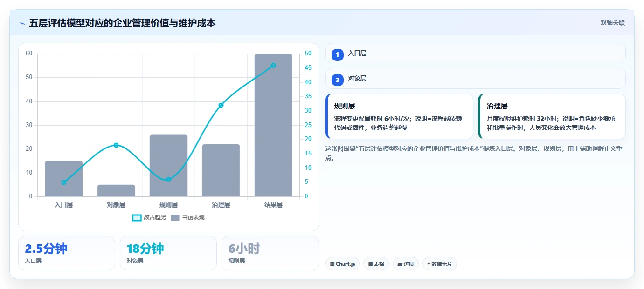The height and width of the screenshot is (289, 644).
Task: Click the right axis value 50
Action: tap(308, 54)
